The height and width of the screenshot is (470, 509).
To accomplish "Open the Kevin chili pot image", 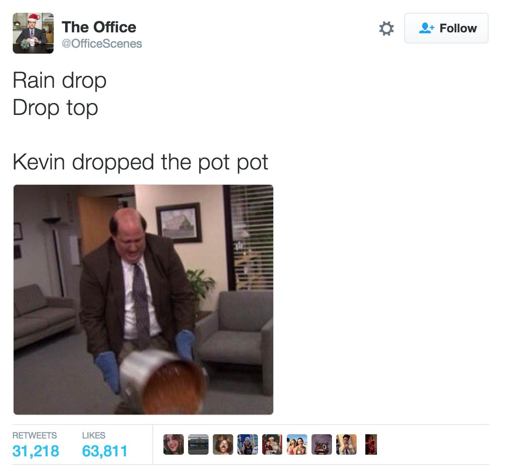I will pos(143,299).
